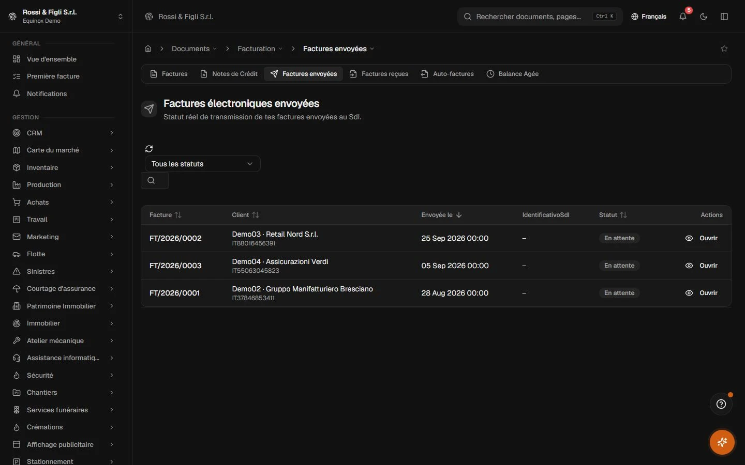The width and height of the screenshot is (745, 465).
Task: Click En attente status for FT/2026/0001
Action: (x=619, y=293)
